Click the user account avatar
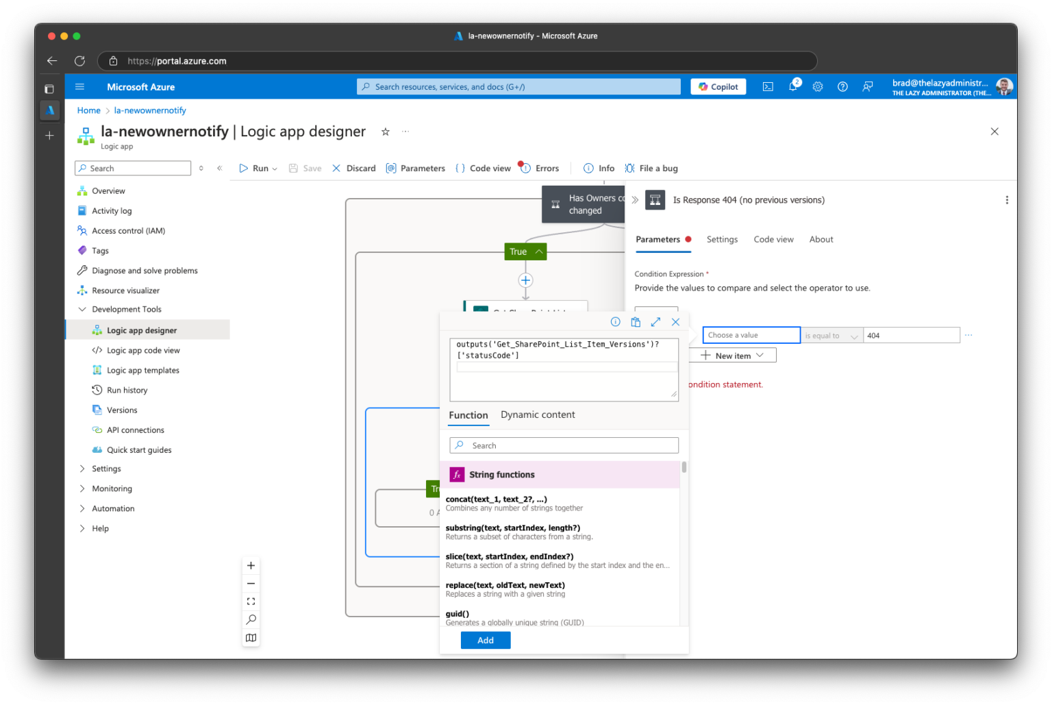Image resolution: width=1052 pixels, height=705 pixels. (x=1004, y=87)
